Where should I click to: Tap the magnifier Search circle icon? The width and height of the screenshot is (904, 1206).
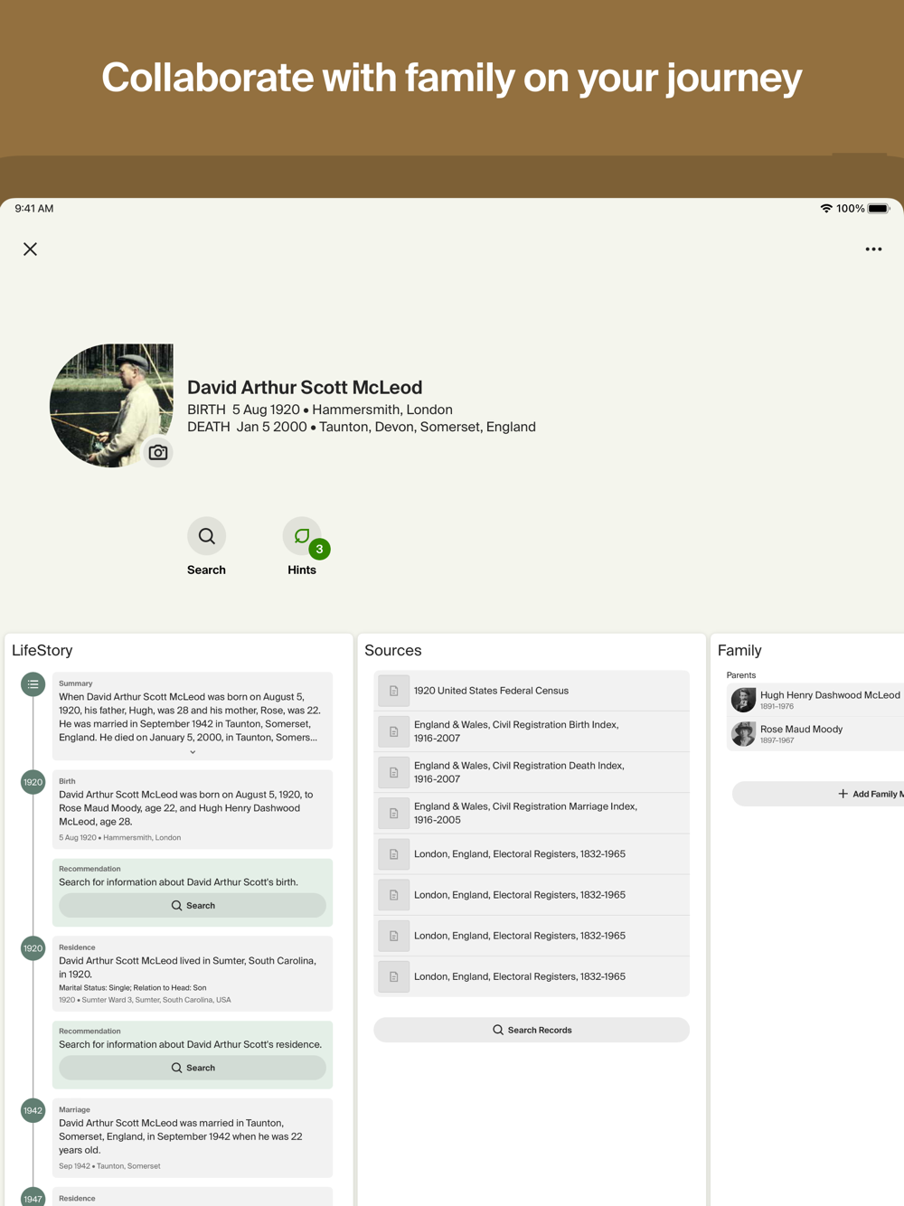pyautogui.click(x=206, y=536)
